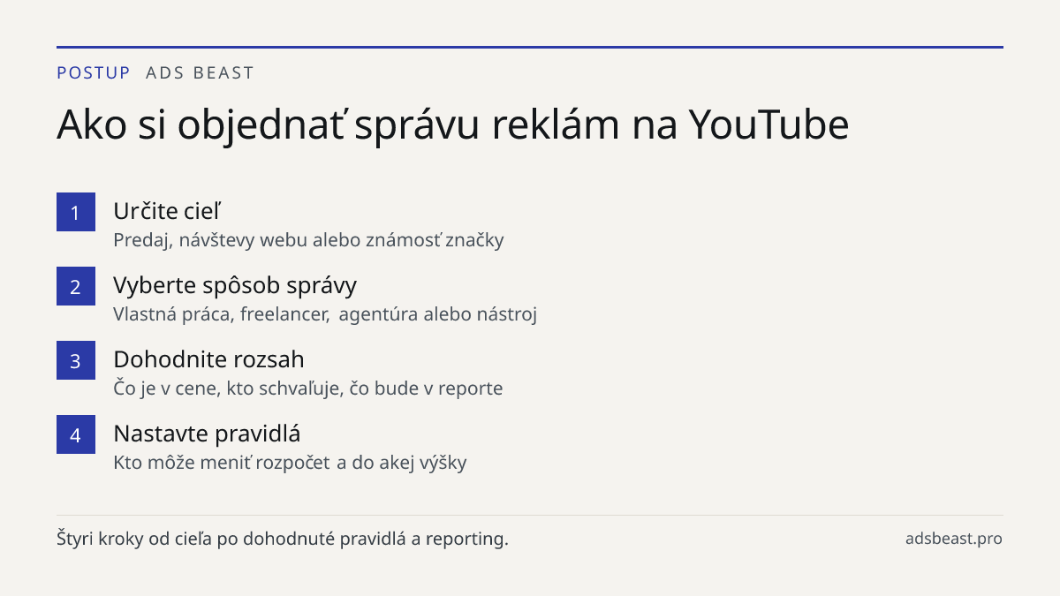Screen dimensions: 1060x596
Task: Click the ADS BEAST label
Action: (x=200, y=73)
